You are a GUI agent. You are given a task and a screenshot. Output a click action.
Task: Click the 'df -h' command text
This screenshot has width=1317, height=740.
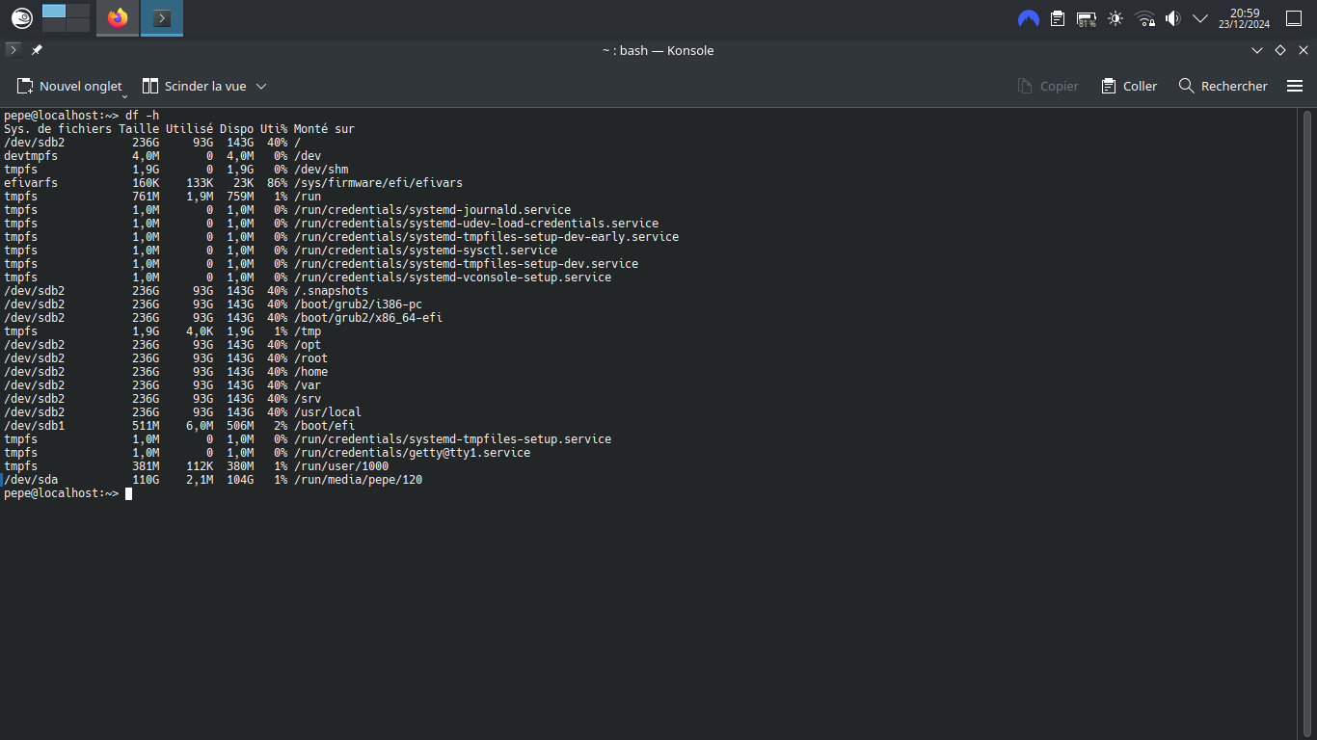coord(142,116)
